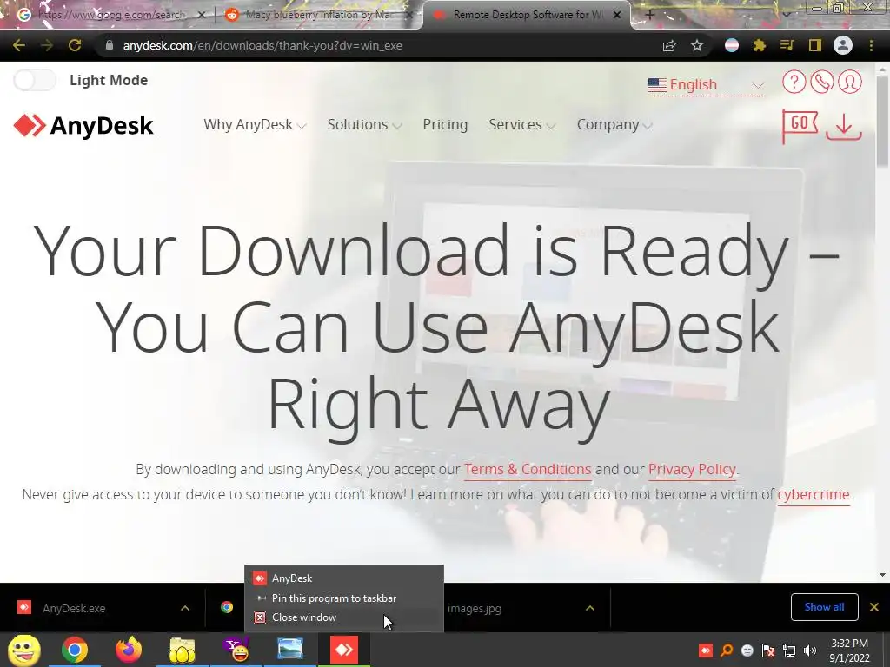Go back using the browser back arrow

[x=19, y=45]
